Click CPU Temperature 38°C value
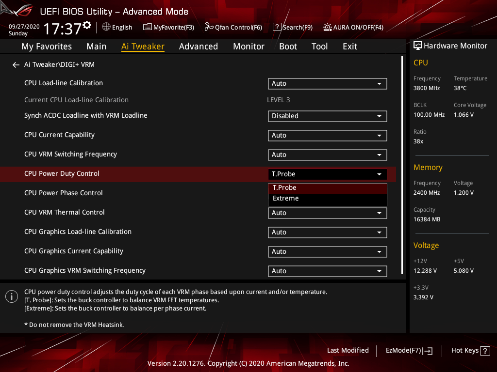Screen dimensions: 497x372 460,88
